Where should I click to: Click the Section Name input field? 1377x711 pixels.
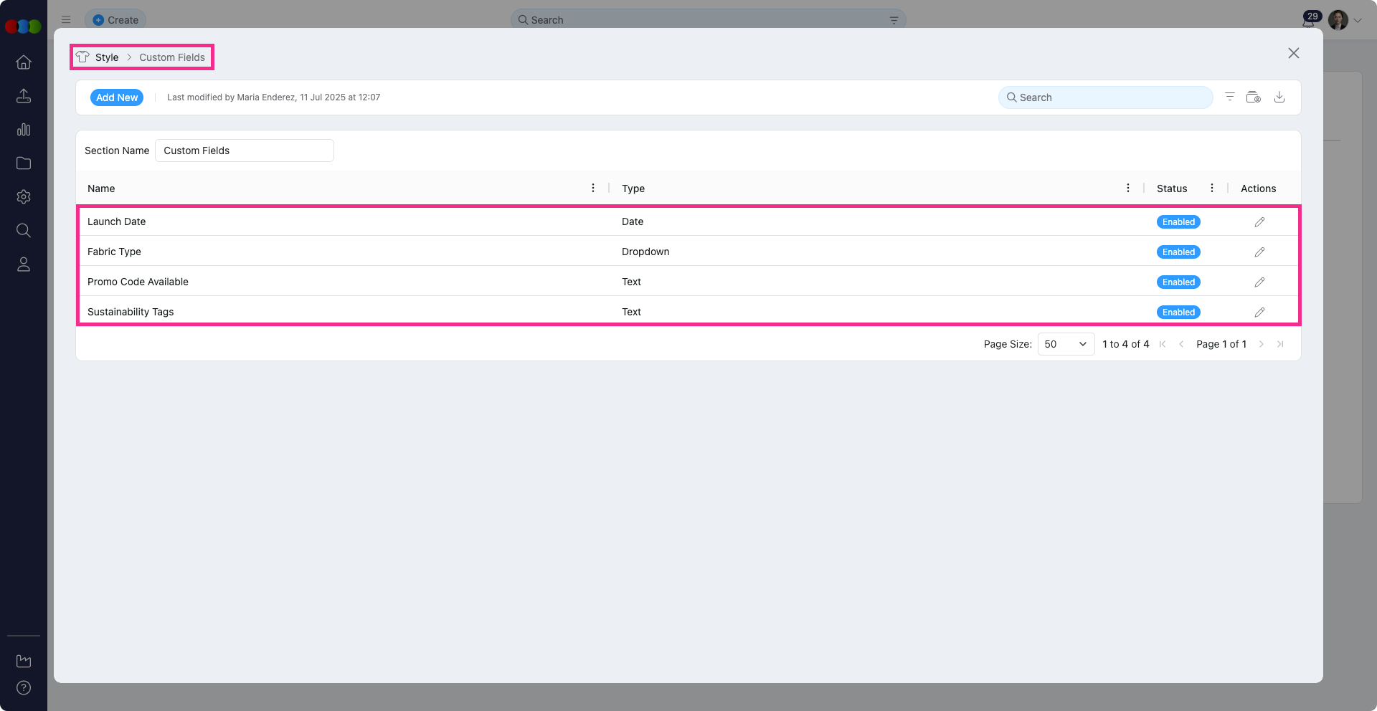click(244, 151)
